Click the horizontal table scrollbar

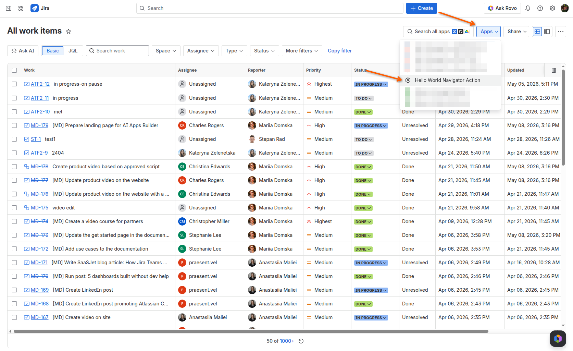(251, 331)
